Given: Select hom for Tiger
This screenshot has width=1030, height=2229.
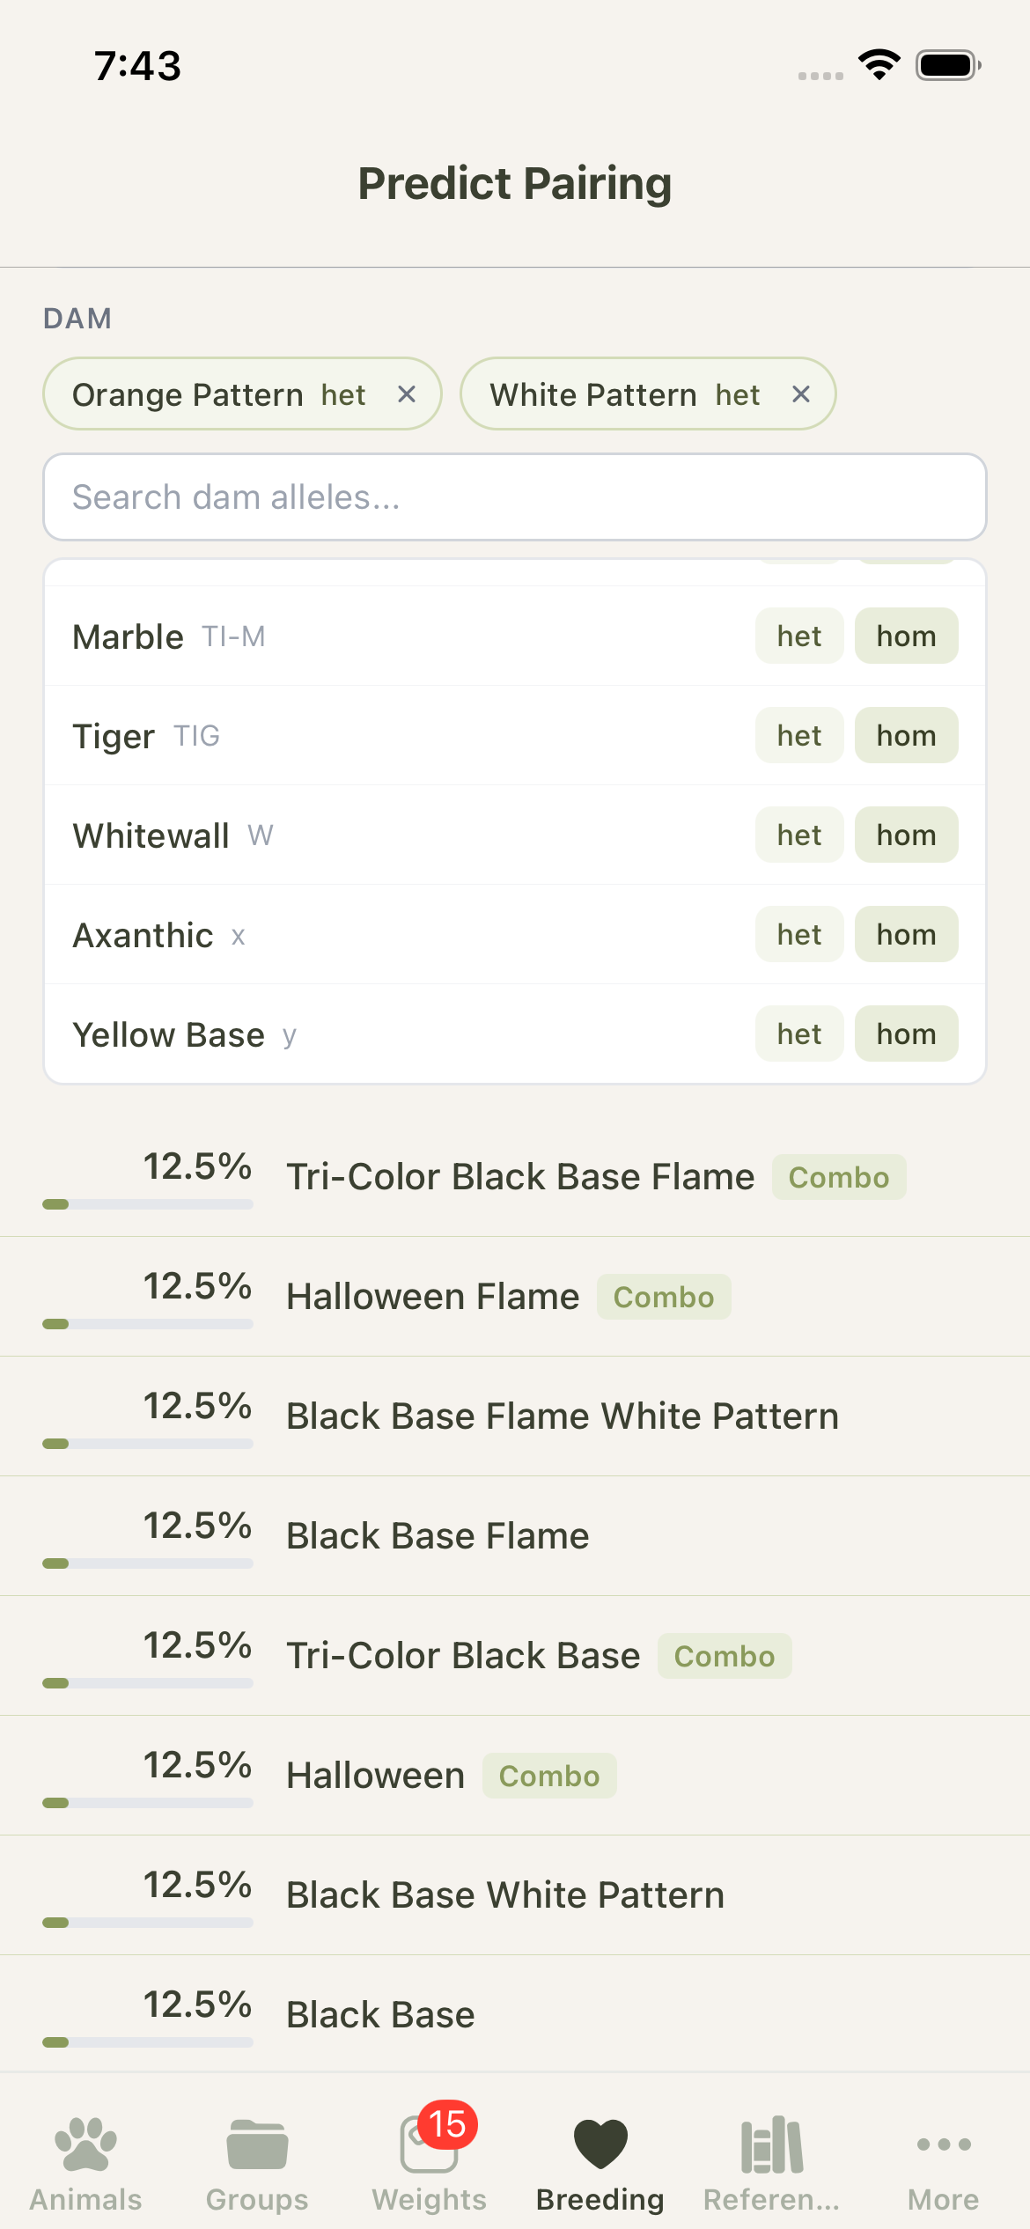Looking at the screenshot, I should 906,735.
